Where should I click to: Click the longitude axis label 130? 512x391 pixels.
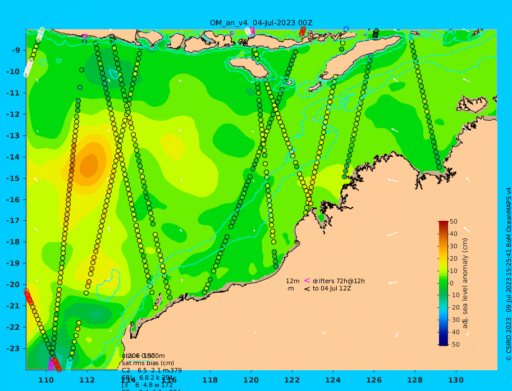pos(456,380)
